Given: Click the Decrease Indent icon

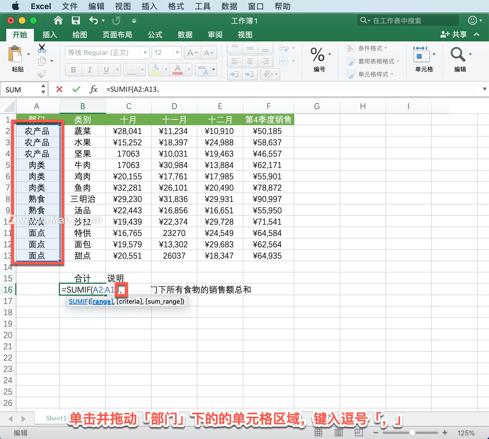Looking at the screenshot, I should coord(235,74).
